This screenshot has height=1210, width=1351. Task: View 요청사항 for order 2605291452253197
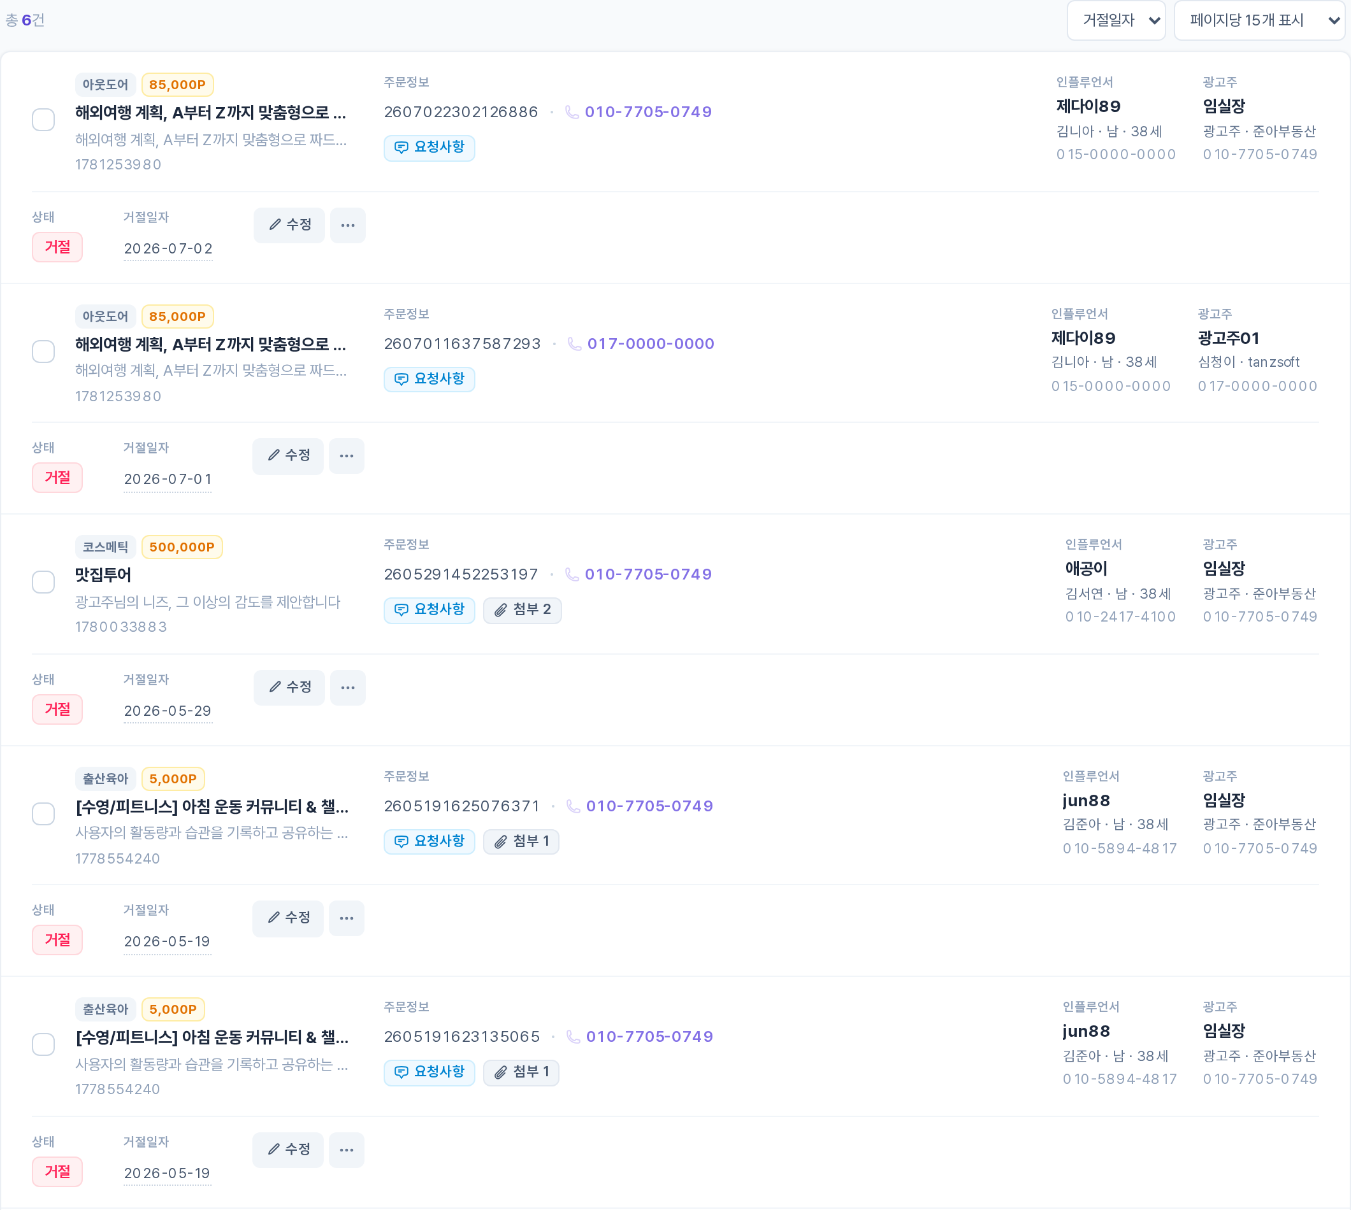tap(429, 609)
